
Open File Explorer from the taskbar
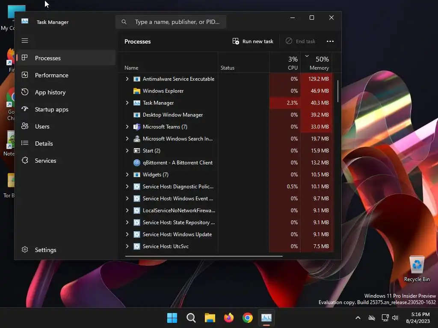tap(210, 318)
